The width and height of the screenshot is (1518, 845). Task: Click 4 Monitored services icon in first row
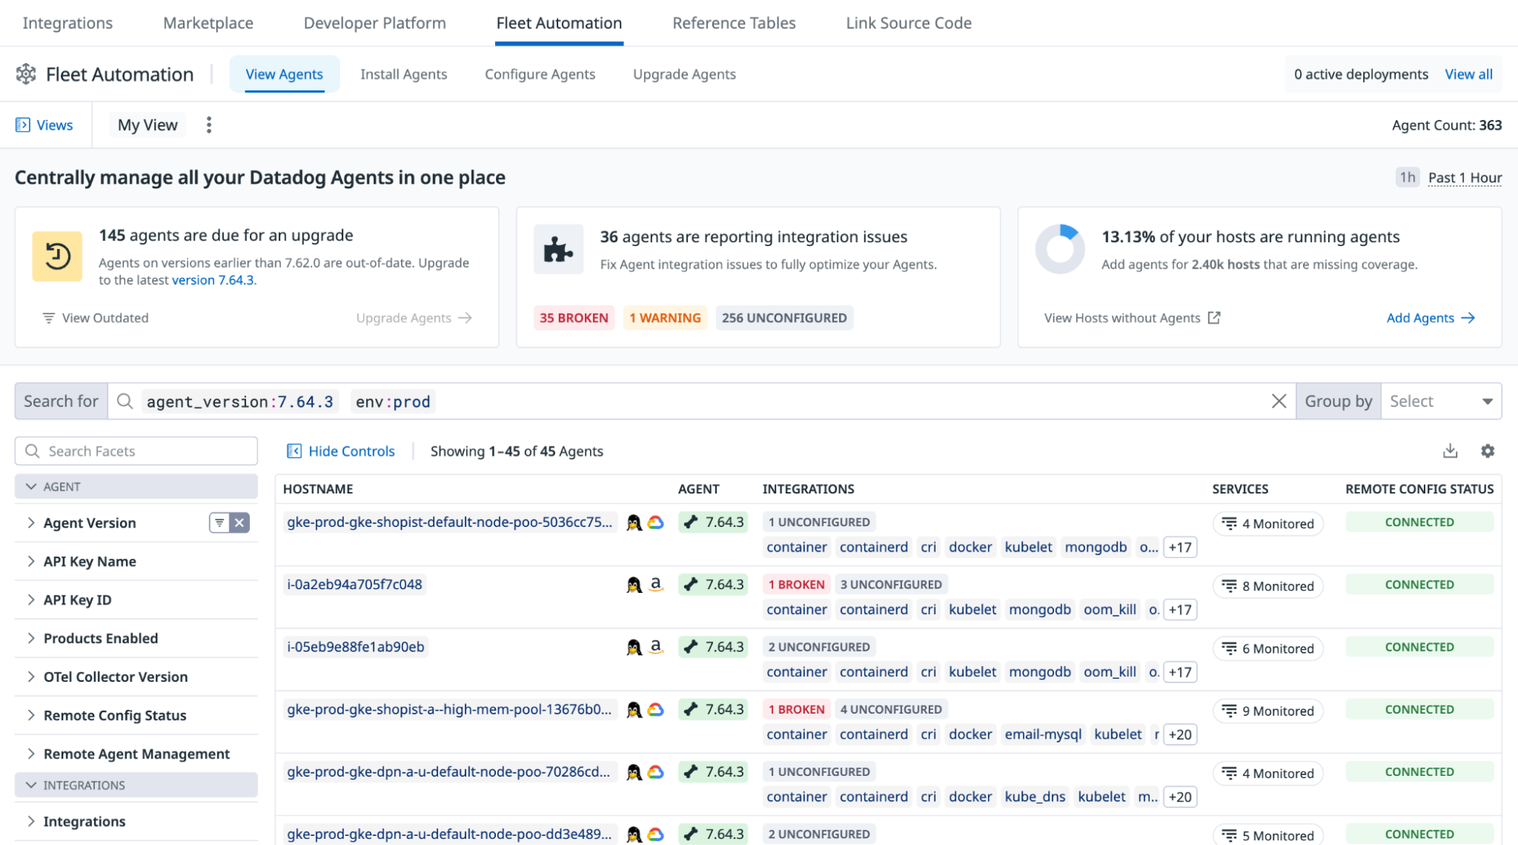[1229, 523]
